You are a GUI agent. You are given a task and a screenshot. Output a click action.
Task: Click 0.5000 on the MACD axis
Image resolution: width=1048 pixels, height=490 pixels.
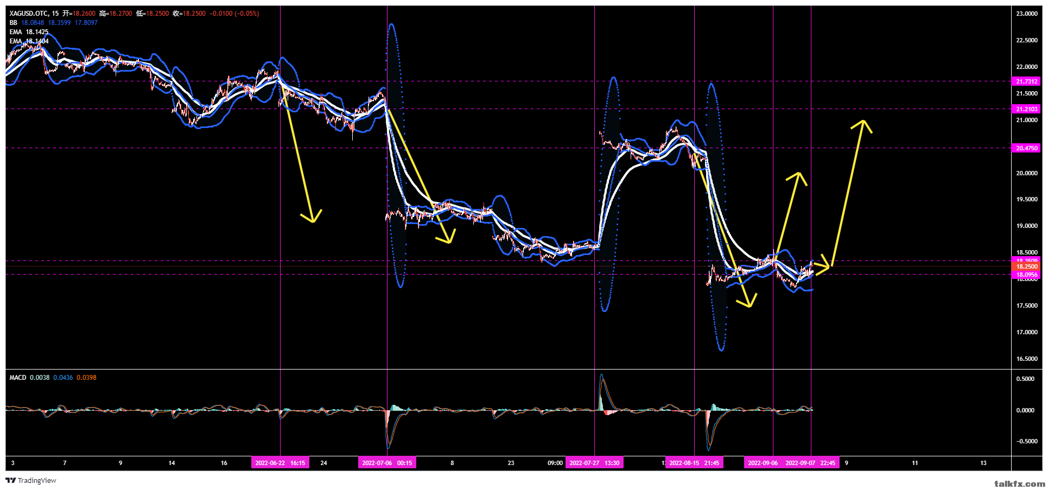(x=1025, y=379)
